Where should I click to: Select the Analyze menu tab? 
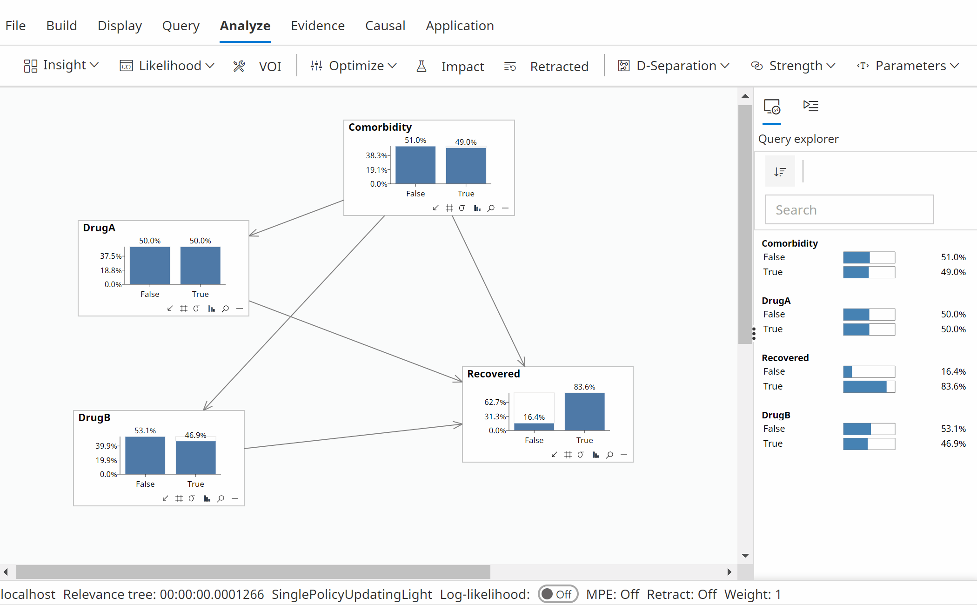coord(245,25)
